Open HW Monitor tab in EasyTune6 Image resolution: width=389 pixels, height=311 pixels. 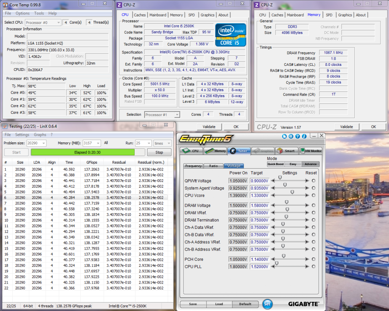[311, 151]
